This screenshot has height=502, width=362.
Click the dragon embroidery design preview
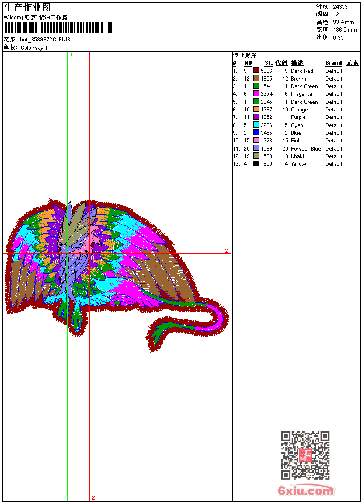click(x=111, y=269)
